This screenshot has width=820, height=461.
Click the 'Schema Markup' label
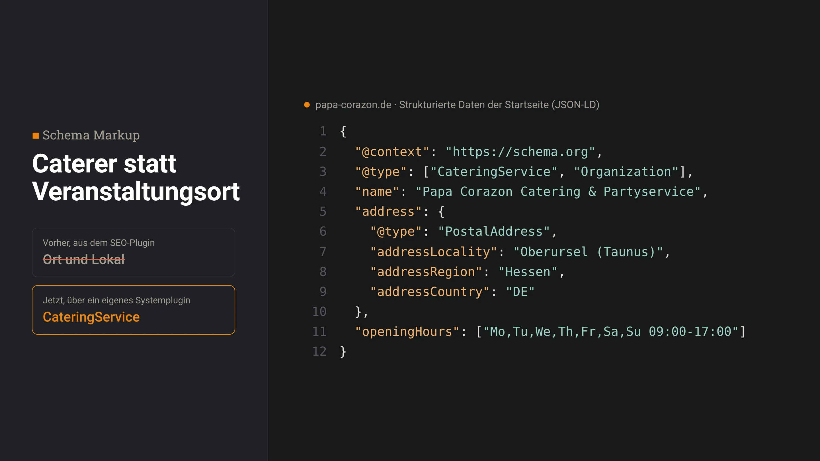[x=91, y=135]
